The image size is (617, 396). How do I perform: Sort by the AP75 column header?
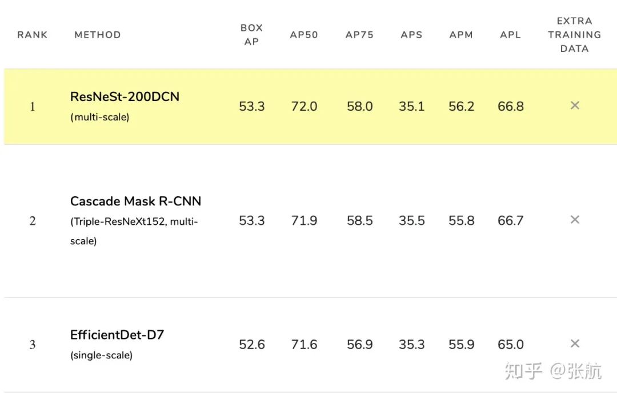click(359, 35)
